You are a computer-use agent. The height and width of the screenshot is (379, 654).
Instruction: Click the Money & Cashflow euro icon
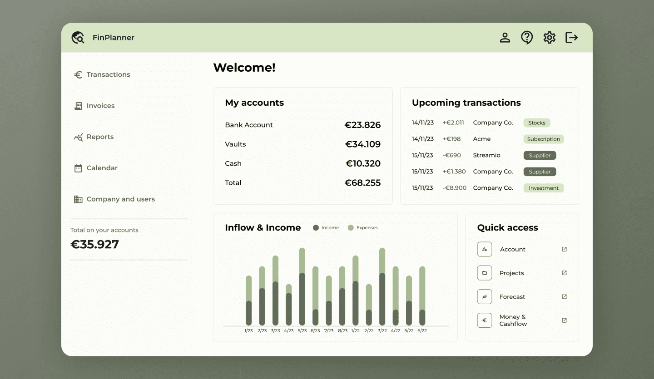coord(485,320)
